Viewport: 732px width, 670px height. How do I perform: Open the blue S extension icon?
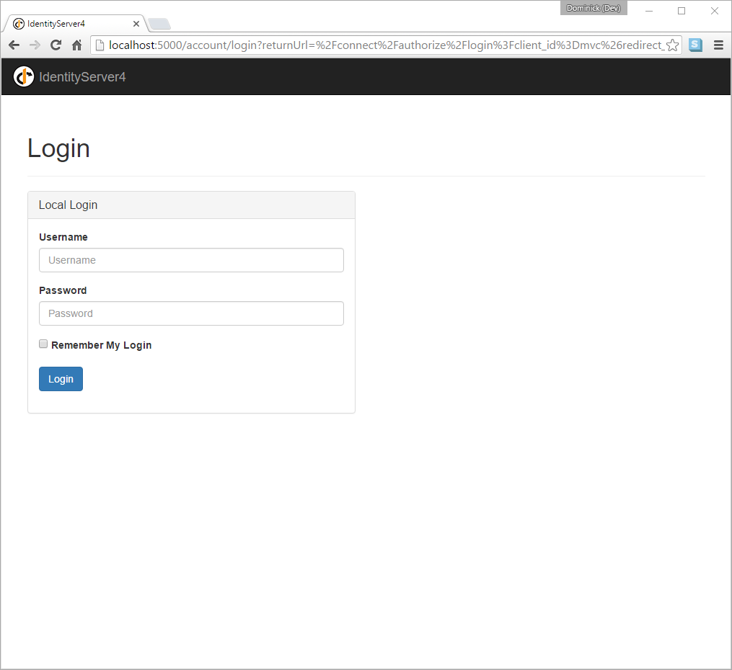pos(695,45)
